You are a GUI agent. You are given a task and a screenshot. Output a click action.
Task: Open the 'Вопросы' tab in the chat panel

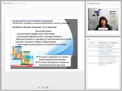click(114, 42)
